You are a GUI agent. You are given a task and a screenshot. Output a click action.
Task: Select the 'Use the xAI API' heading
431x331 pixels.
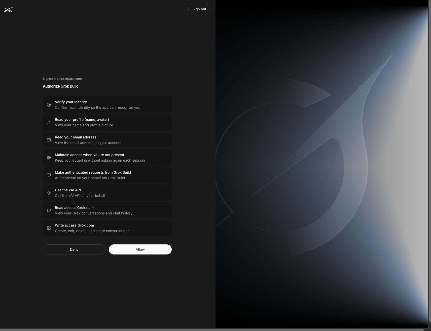tap(68, 190)
